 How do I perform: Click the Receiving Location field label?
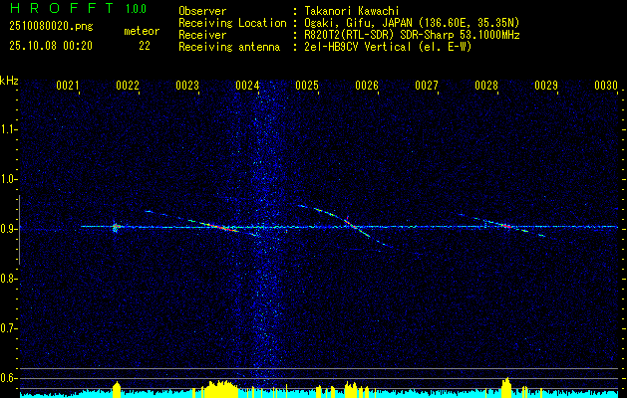(232, 23)
